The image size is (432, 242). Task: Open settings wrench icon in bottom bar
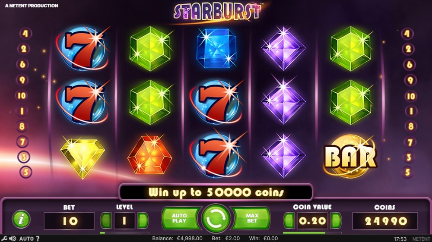pos(4,239)
